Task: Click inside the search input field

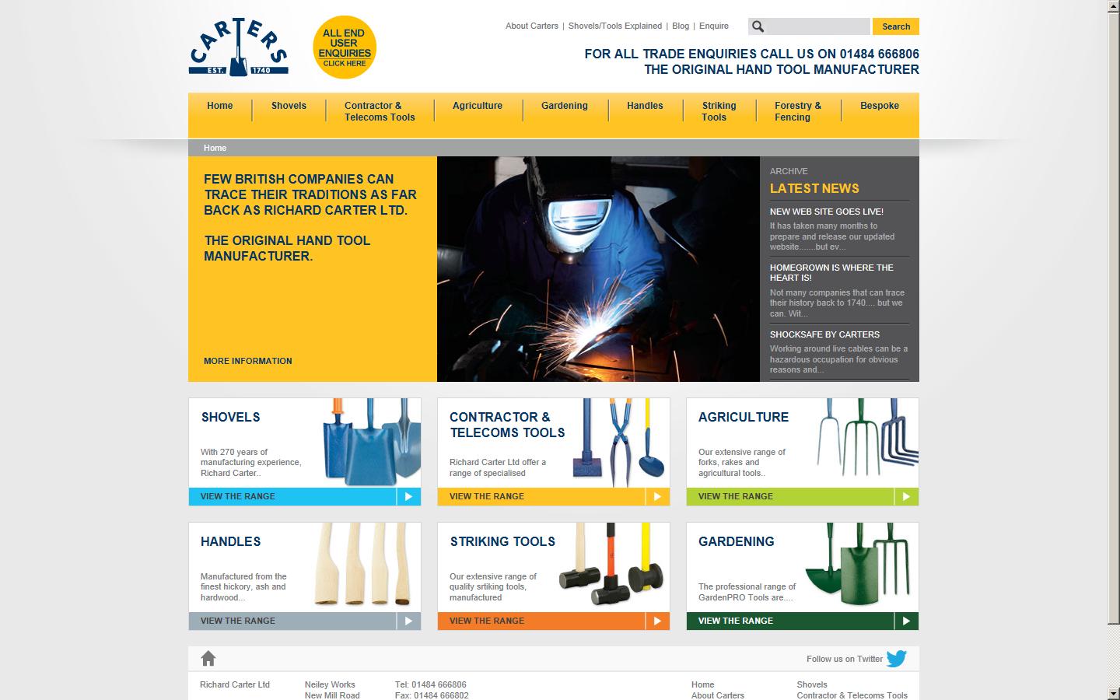Action: coord(817,26)
